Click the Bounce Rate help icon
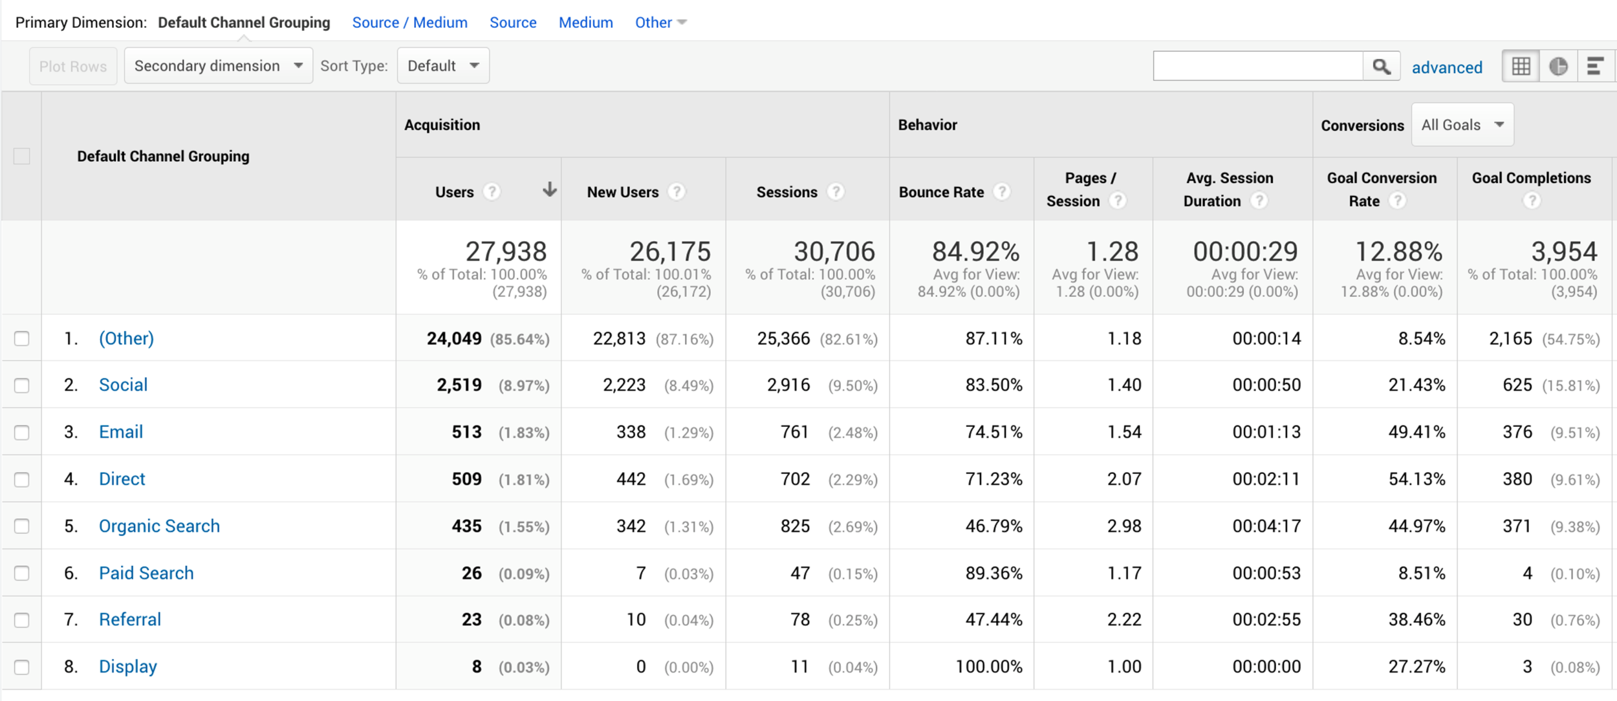 [x=1001, y=192]
